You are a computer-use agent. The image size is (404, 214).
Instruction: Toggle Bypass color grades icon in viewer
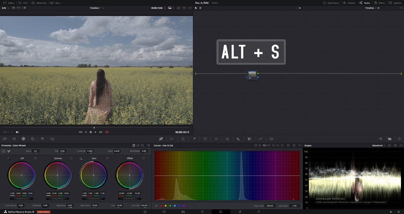pyautogui.click(x=178, y=8)
